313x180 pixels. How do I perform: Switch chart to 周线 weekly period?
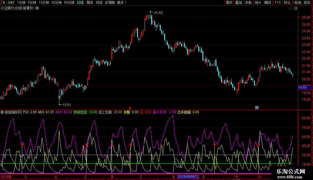[x=90, y=2]
